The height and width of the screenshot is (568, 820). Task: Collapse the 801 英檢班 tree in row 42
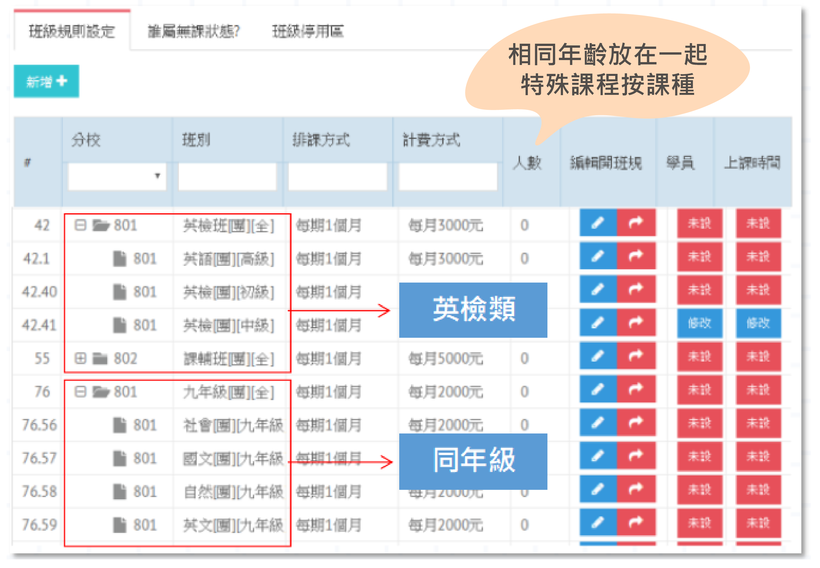click(x=80, y=225)
